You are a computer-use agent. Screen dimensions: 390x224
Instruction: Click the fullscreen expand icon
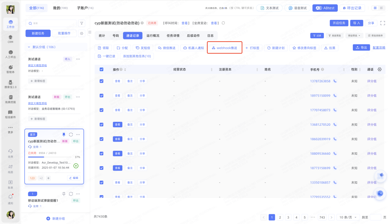(382, 23)
